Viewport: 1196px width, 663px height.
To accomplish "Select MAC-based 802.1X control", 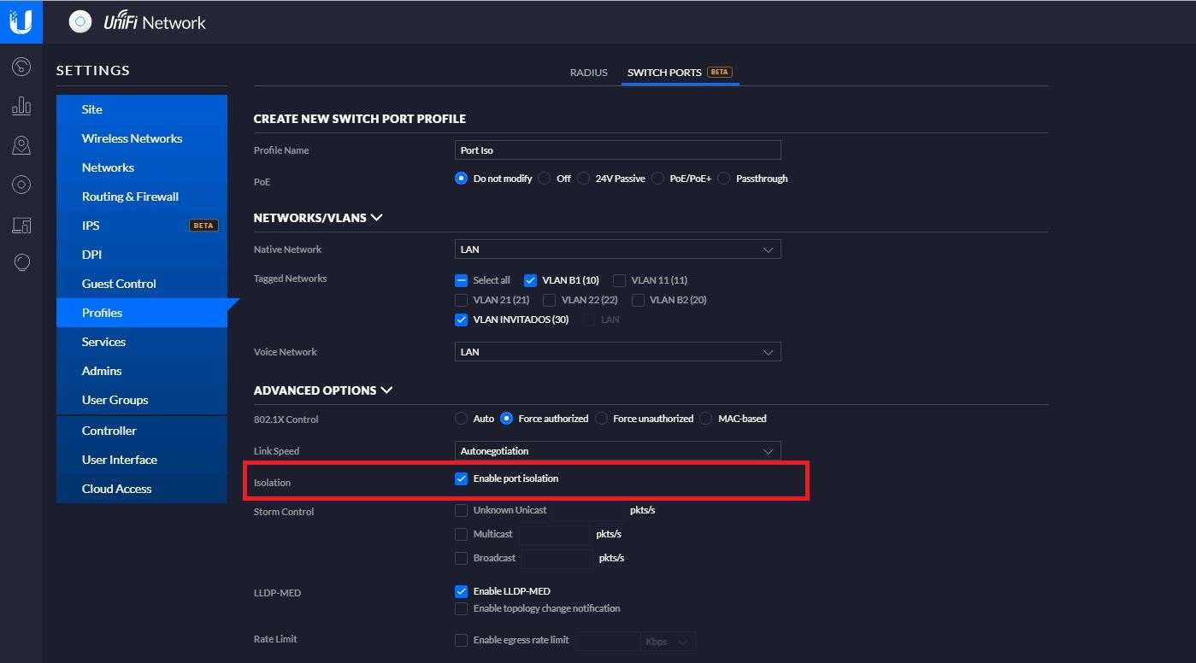I will pos(706,419).
